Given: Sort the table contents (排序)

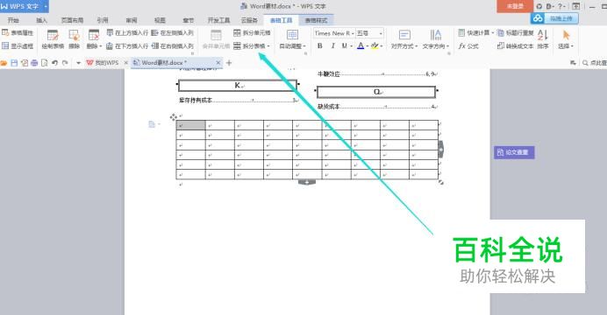Looking at the screenshot, I should tap(543, 39).
